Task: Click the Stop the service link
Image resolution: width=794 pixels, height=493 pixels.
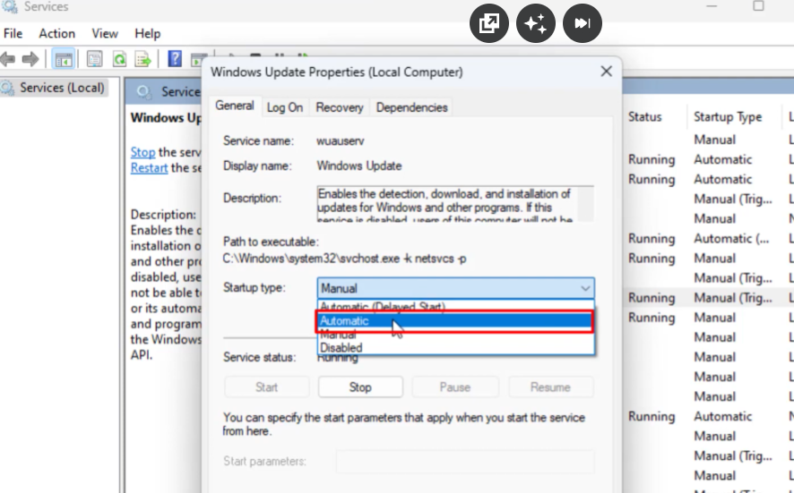Action: [x=142, y=152]
